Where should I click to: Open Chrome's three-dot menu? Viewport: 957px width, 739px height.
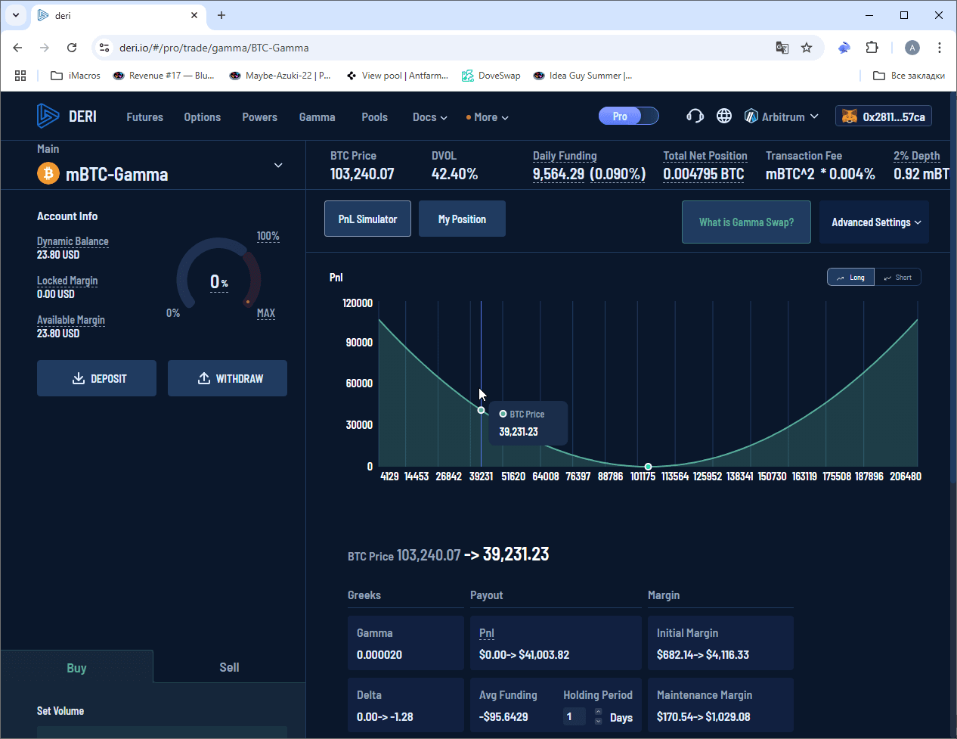click(x=940, y=48)
